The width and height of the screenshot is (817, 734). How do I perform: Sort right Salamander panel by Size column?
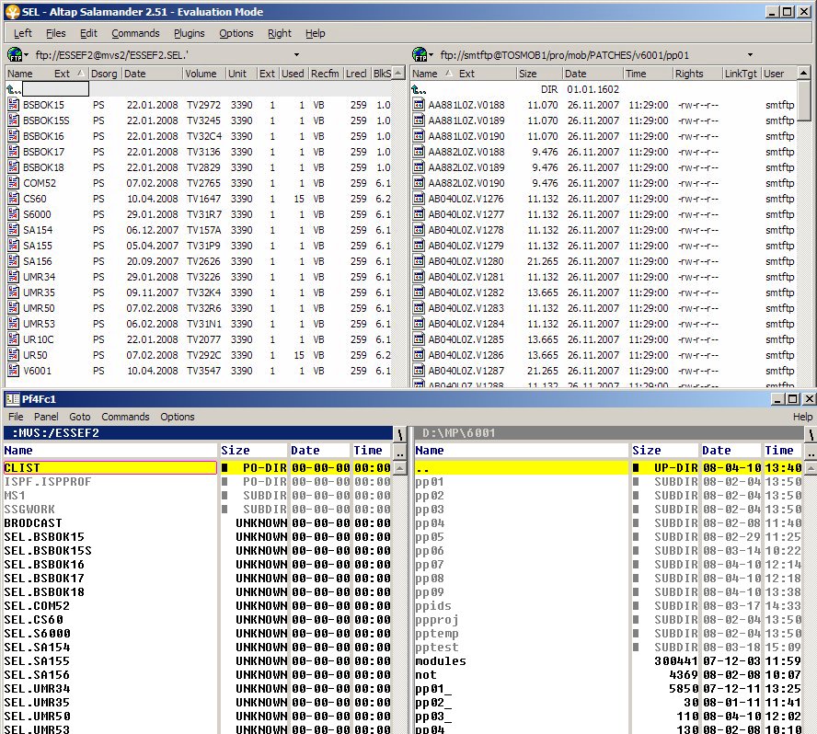pyautogui.click(x=539, y=74)
